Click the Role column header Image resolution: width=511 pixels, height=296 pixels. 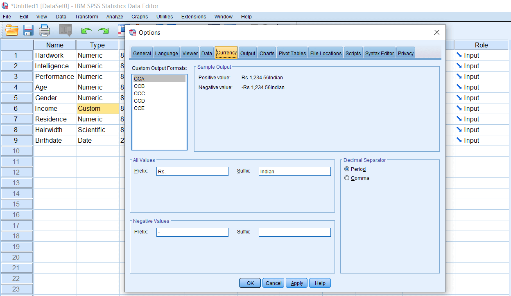482,45
